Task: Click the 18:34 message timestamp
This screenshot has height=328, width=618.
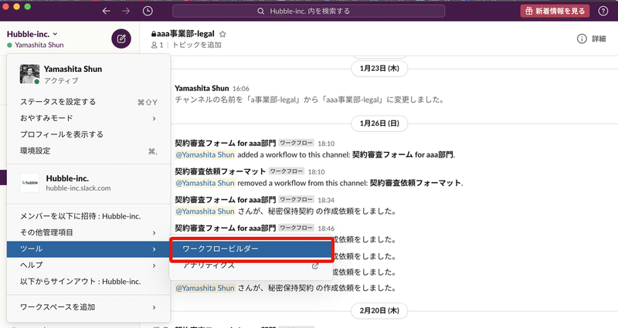Action: [326, 200]
